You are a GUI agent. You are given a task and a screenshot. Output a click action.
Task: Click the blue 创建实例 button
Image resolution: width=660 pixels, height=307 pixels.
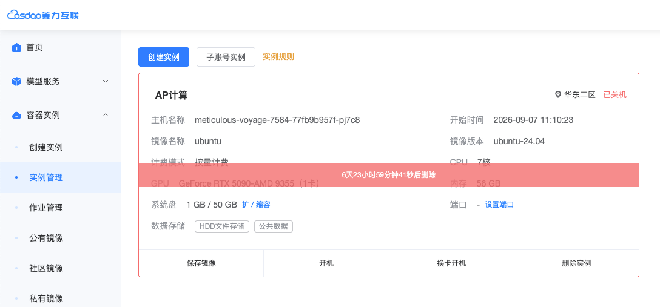point(164,57)
